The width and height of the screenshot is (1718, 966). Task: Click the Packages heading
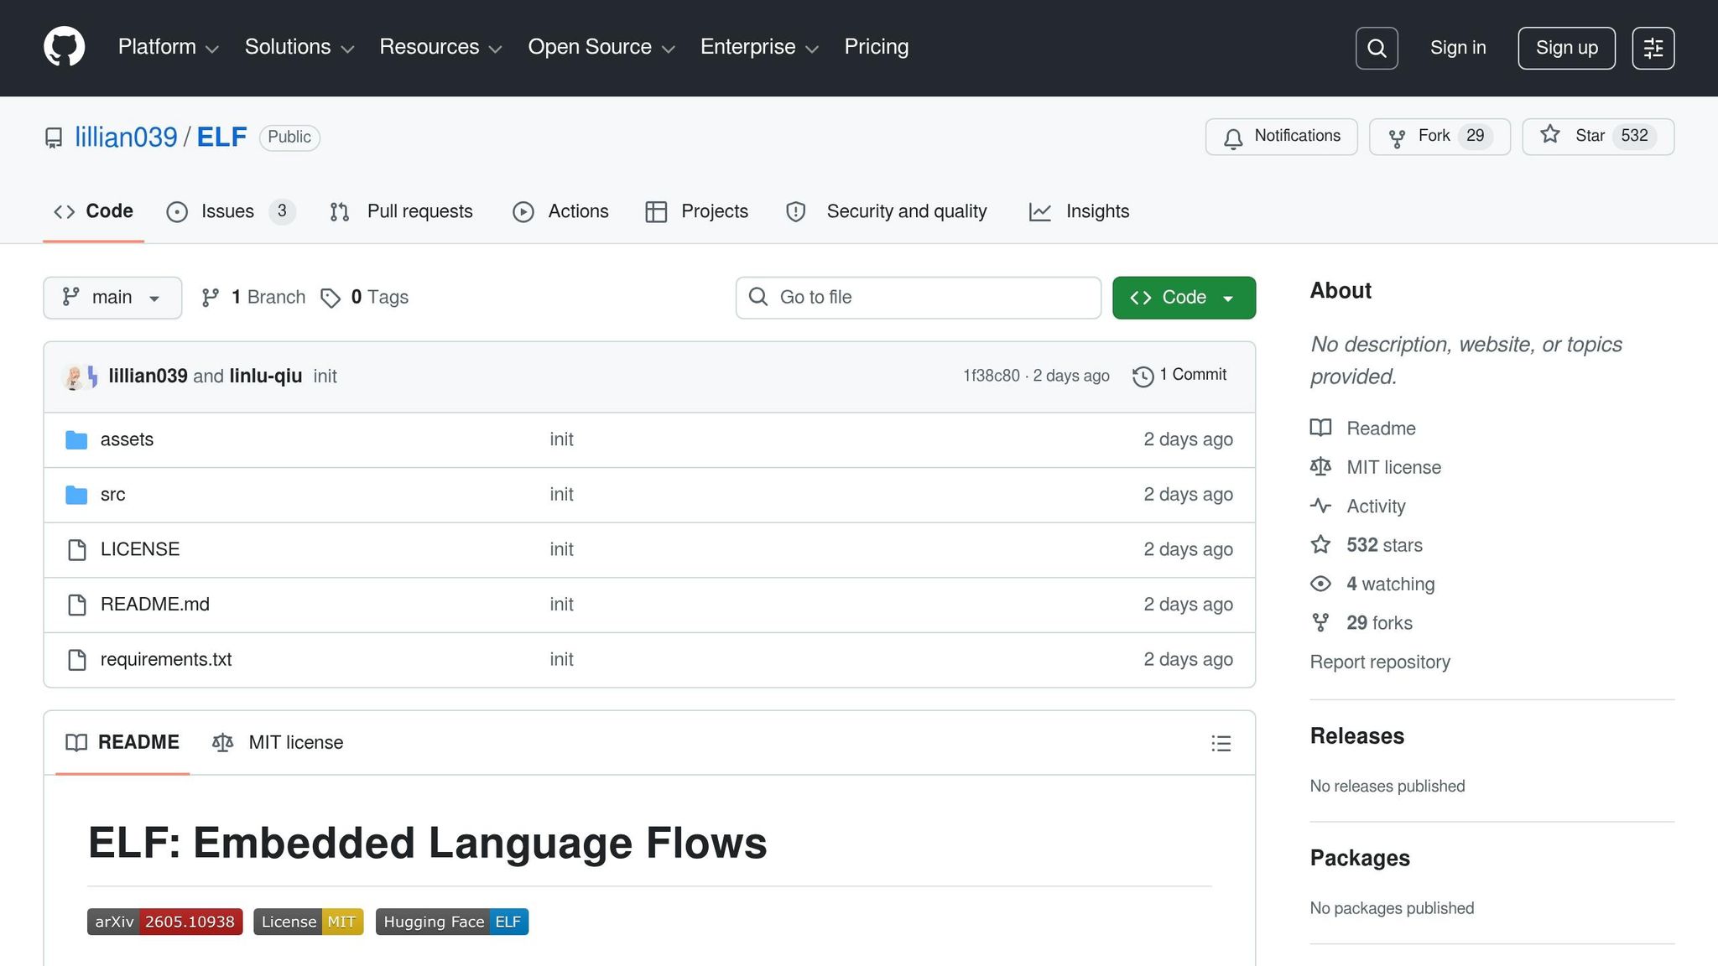coord(1360,858)
